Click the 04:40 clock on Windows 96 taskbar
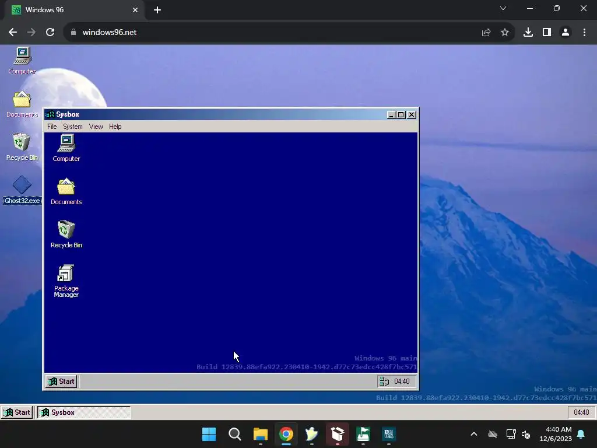The height and width of the screenshot is (448, 597). [581, 412]
